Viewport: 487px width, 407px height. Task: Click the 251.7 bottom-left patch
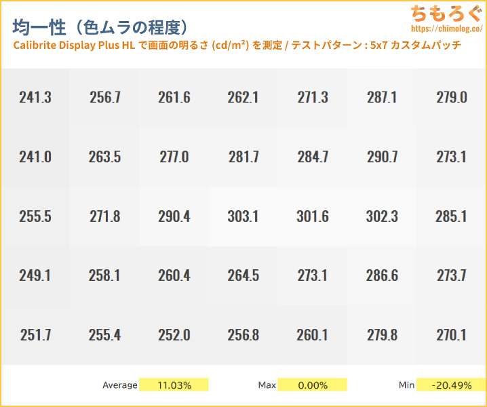point(35,335)
